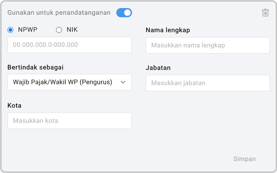
Task: Click the 'Gunakan untuk penandatanganan' label
Action: [x=59, y=13]
